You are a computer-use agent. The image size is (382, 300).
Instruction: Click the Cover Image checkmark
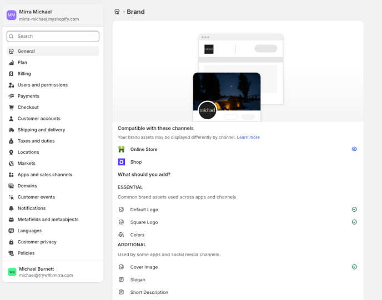coord(354,267)
